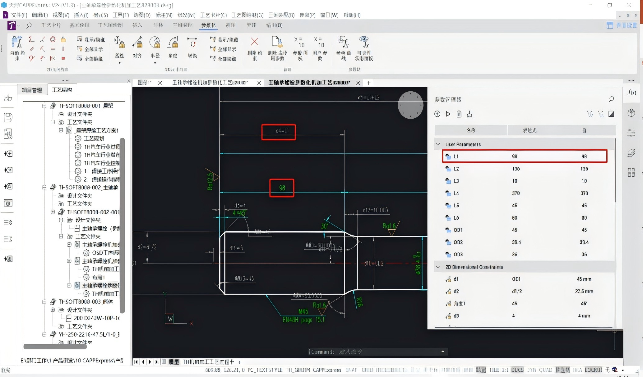Go to next sheet with layout arrow
This screenshot has height=377, width=643.
click(x=150, y=362)
